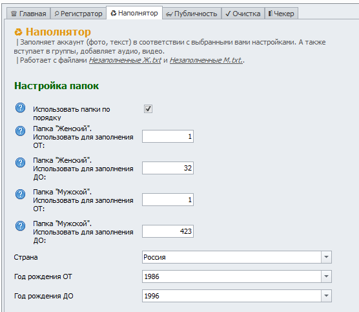Show help for Мужской ДО folder setting
Viewport: 359px width, 312px height.
tap(21, 225)
